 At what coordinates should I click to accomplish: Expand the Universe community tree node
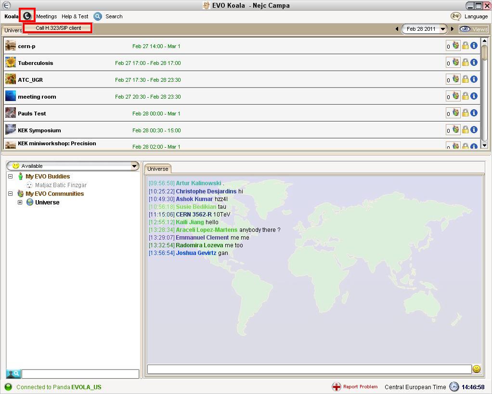click(20, 203)
